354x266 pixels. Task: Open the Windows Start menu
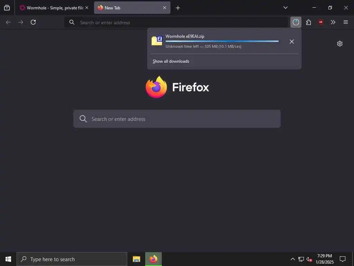pyautogui.click(x=8, y=259)
